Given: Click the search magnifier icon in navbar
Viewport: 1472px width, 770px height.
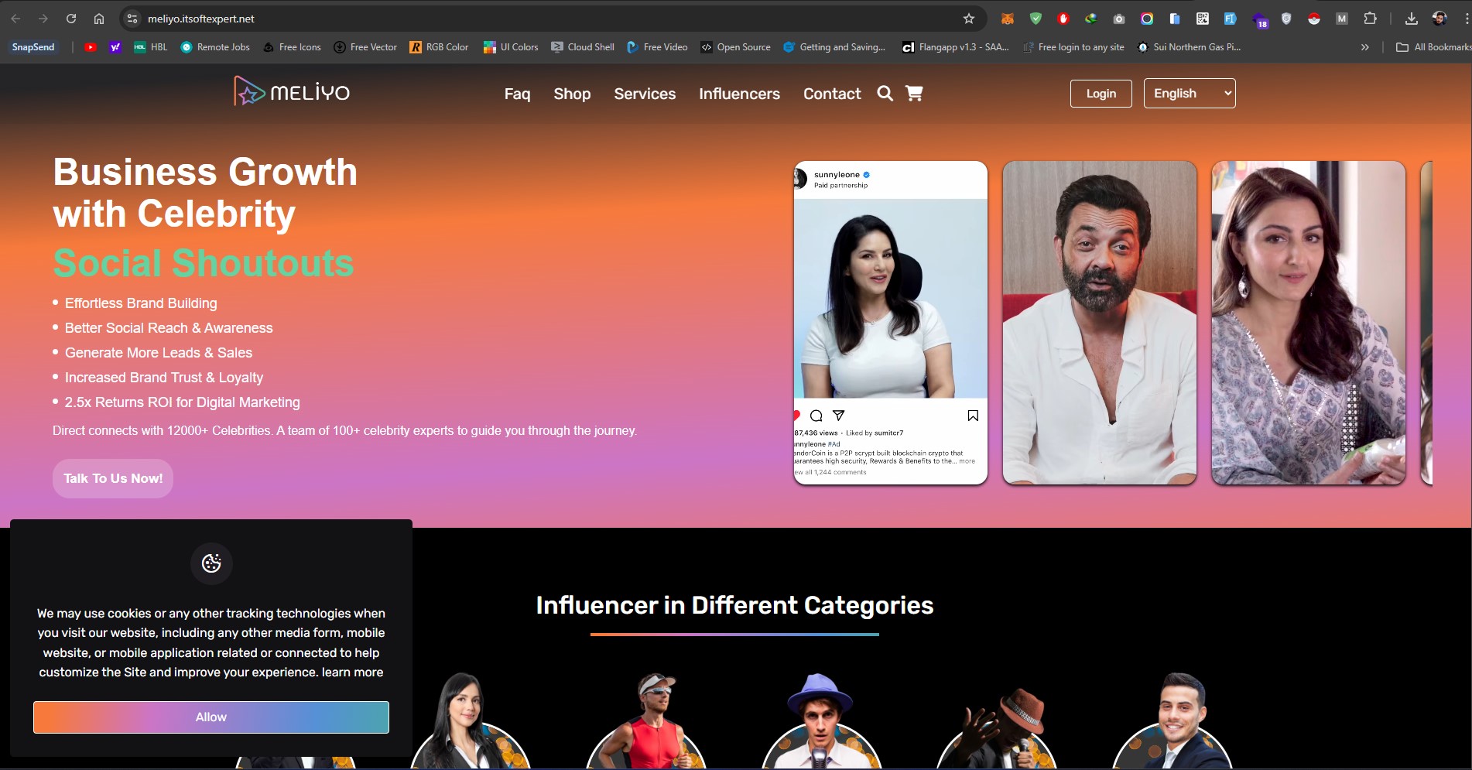Looking at the screenshot, I should click(885, 94).
